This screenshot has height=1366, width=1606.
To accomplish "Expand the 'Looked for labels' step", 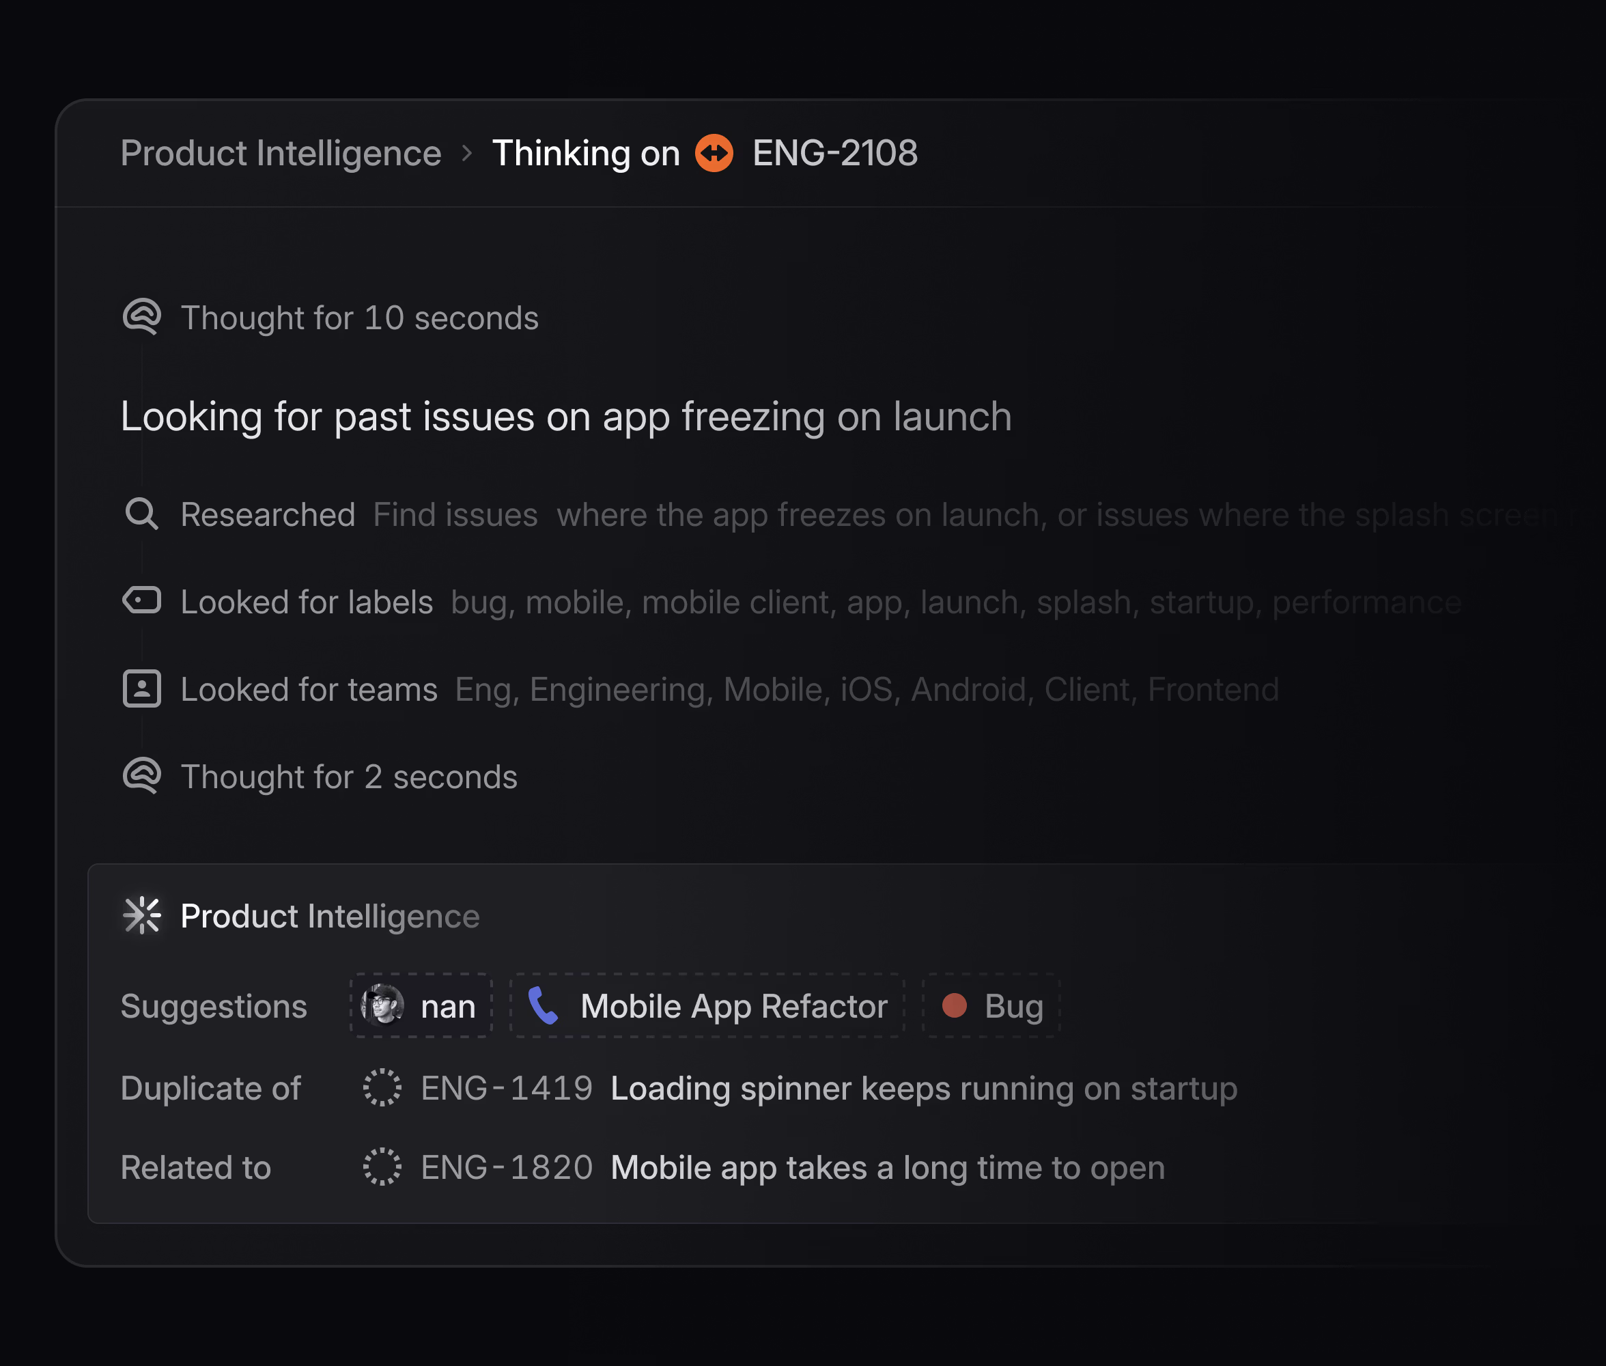I will coord(307,602).
